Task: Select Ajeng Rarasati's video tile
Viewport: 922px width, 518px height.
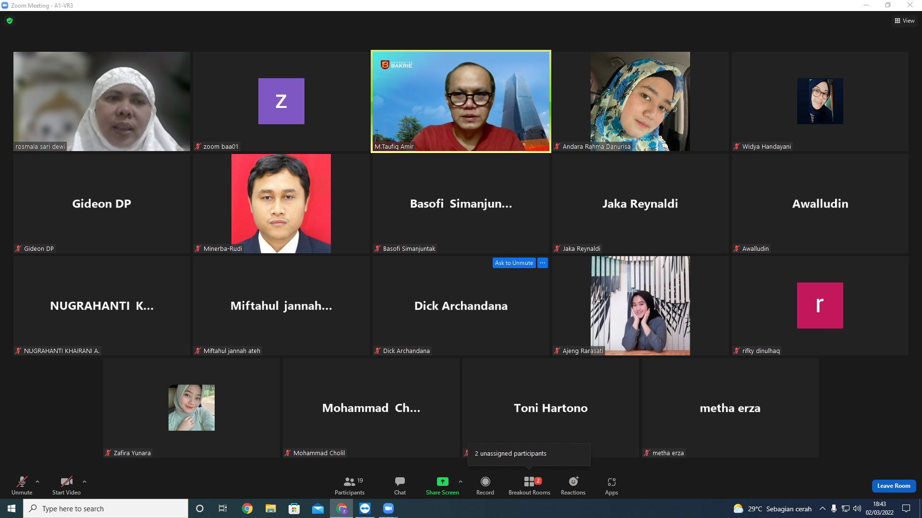Action: point(640,306)
